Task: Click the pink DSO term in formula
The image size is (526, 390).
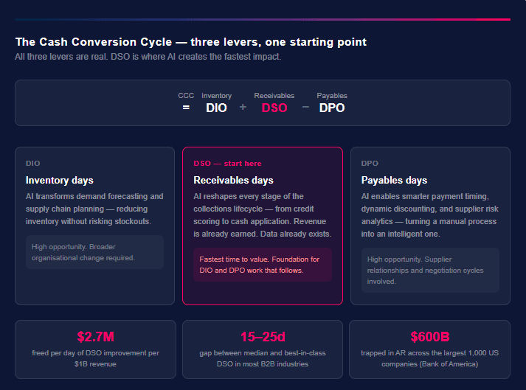Action: (274, 108)
